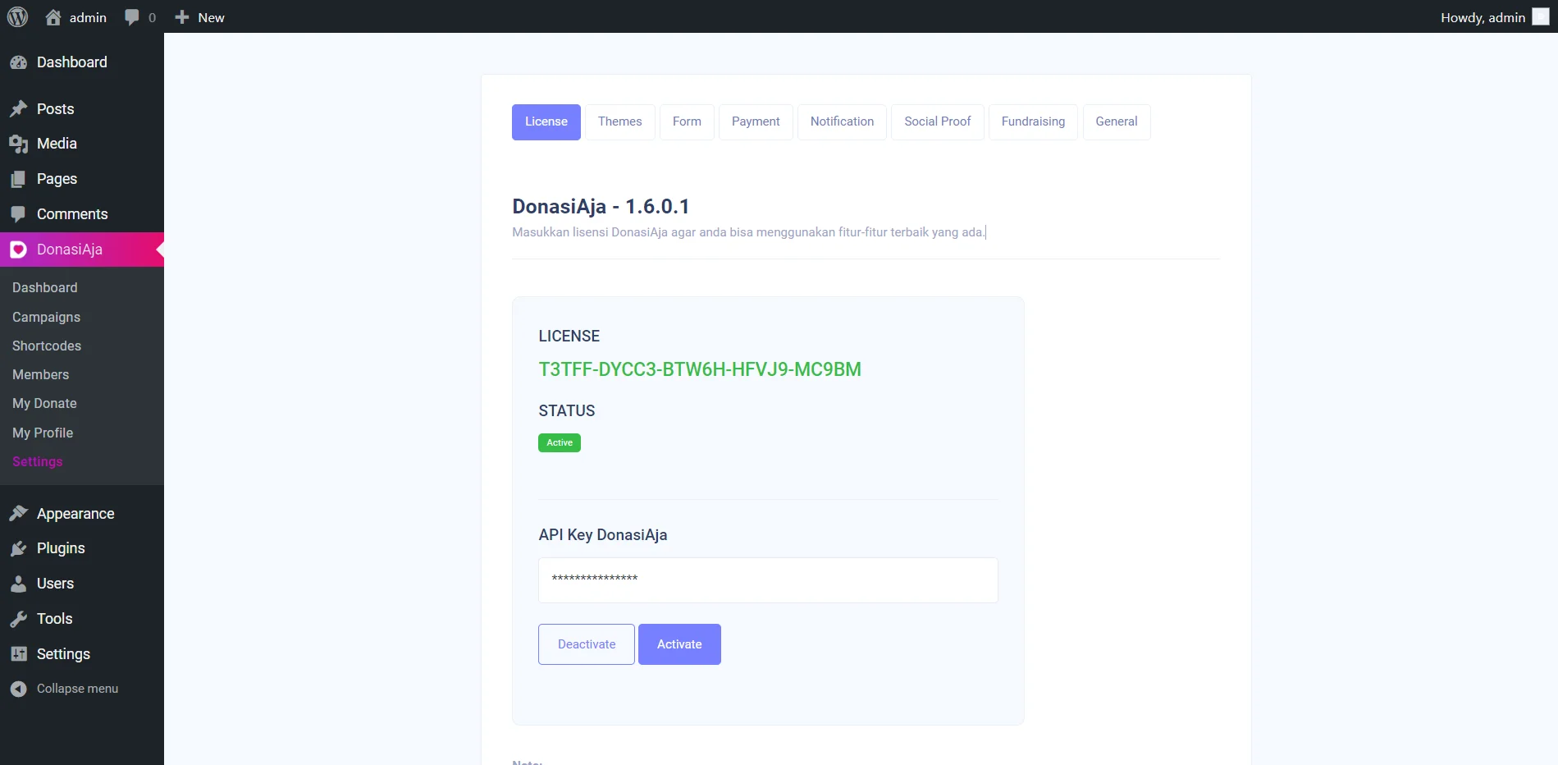Screen dimensions: 1558x765
Task: Open the Users menu label
Action: click(x=55, y=584)
